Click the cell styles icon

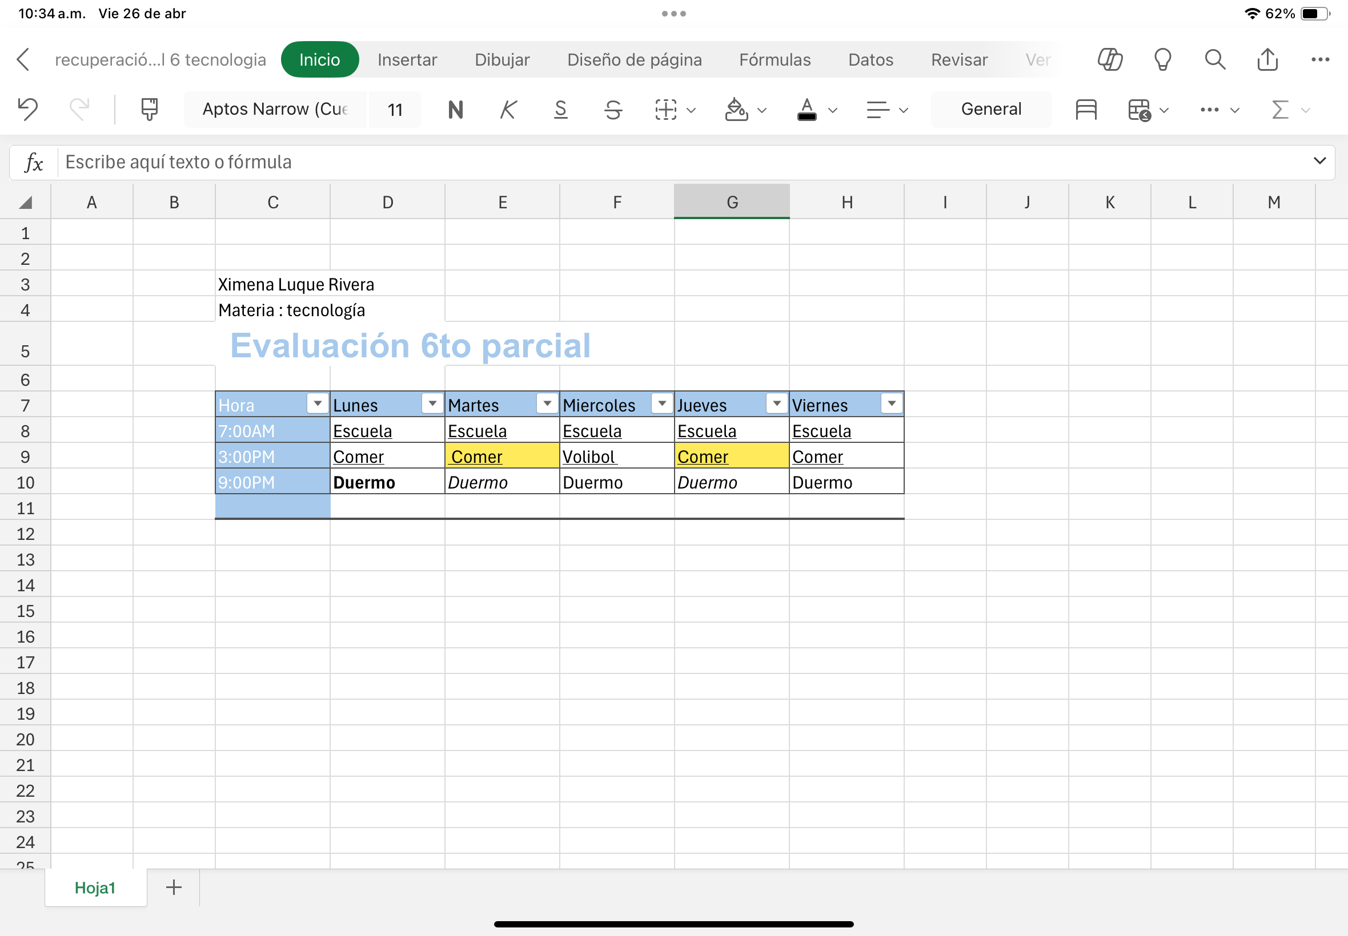(x=1086, y=109)
